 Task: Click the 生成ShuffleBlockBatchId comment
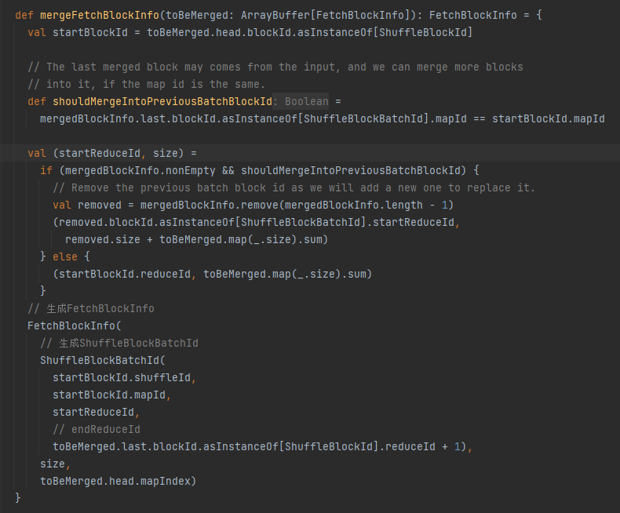point(119,343)
